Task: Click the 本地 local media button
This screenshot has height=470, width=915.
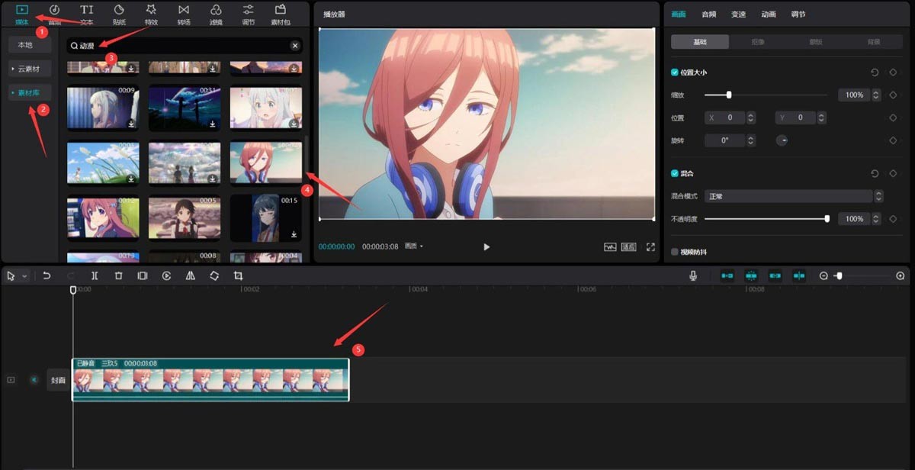Action: tap(25, 45)
